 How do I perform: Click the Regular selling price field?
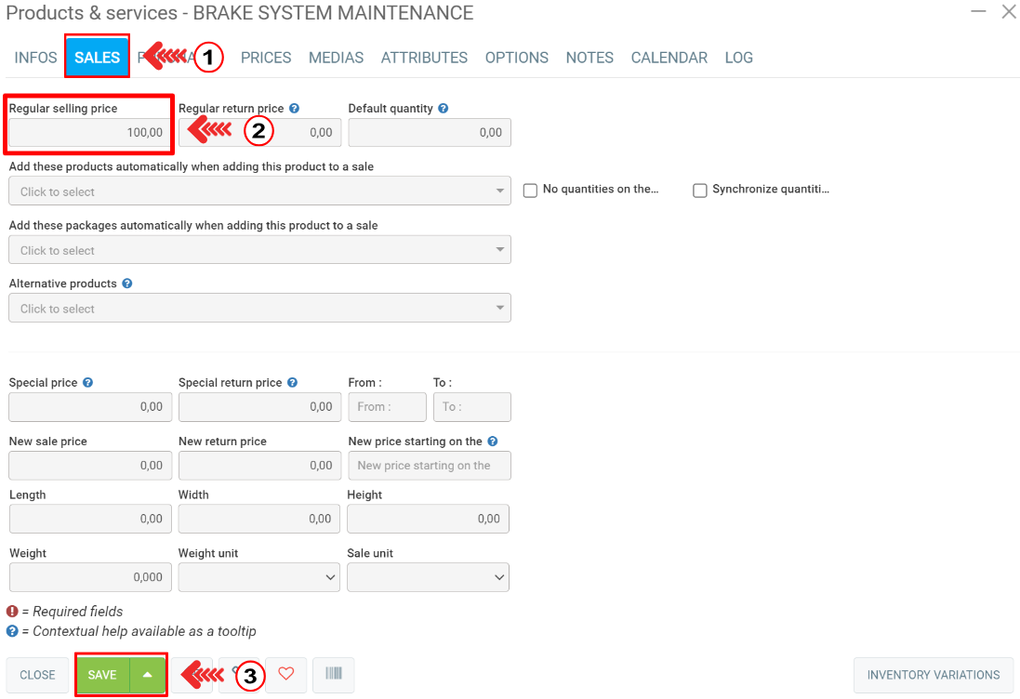90,133
